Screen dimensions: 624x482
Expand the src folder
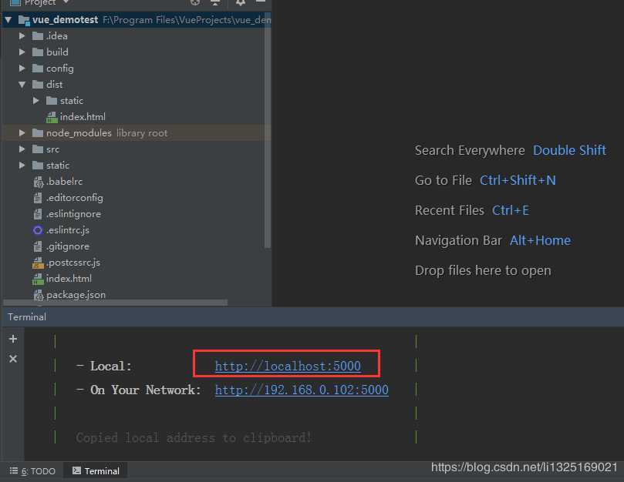point(22,149)
